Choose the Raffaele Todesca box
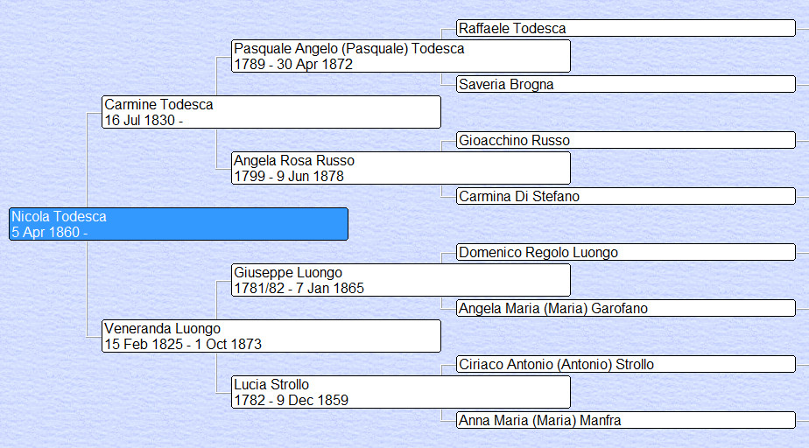The height and width of the screenshot is (448, 809). 625,28
